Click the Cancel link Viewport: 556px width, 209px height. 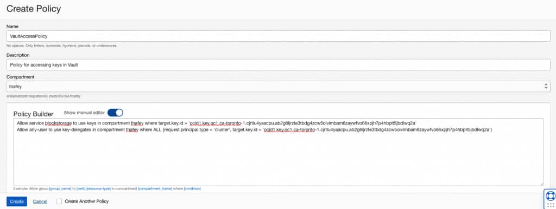(40, 201)
